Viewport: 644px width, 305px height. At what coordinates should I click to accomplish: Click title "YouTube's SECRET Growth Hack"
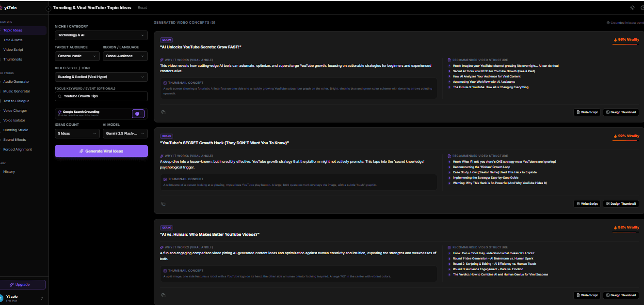225,143
